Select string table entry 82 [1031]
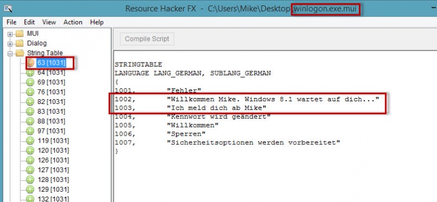This screenshot has height=202, width=437. [51, 102]
